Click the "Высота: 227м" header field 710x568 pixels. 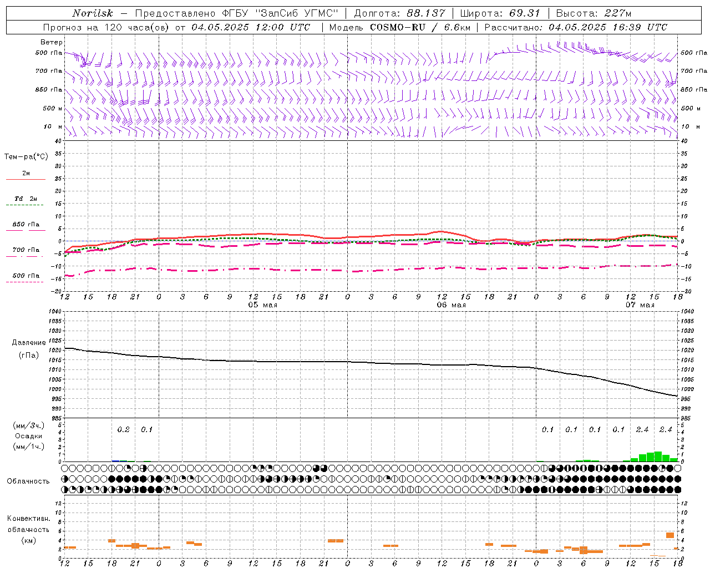tap(594, 13)
